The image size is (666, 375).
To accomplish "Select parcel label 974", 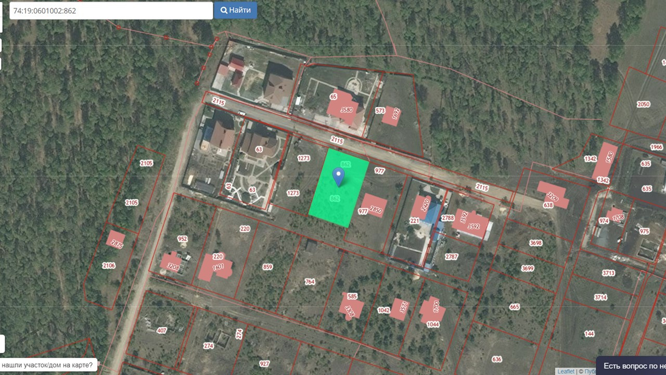I will (x=604, y=221).
